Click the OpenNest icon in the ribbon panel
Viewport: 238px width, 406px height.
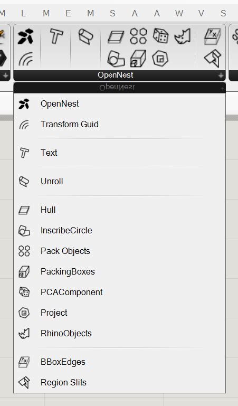tap(25, 36)
